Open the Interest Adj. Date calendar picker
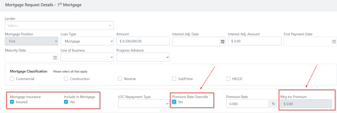The width and height of the screenshot is (337, 113). pos(223,41)
